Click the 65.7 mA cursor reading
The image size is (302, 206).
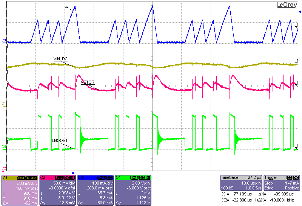pyautogui.click(x=105, y=193)
